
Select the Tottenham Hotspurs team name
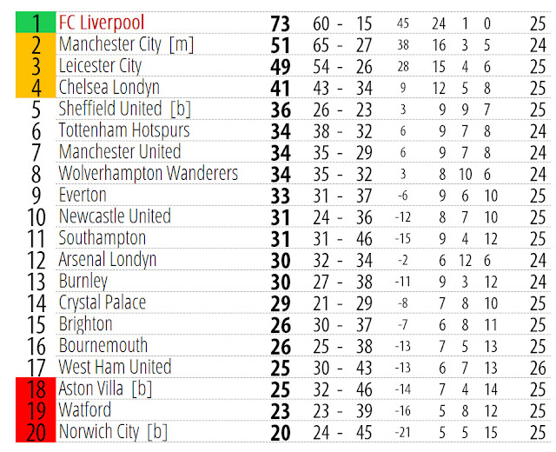[124, 131]
